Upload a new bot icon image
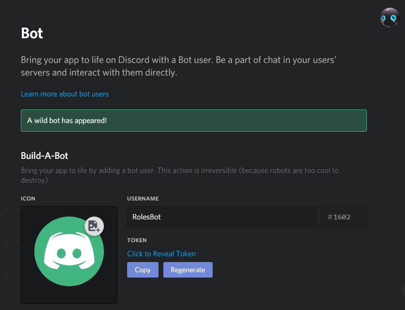This screenshot has height=310, width=405. 94,226
